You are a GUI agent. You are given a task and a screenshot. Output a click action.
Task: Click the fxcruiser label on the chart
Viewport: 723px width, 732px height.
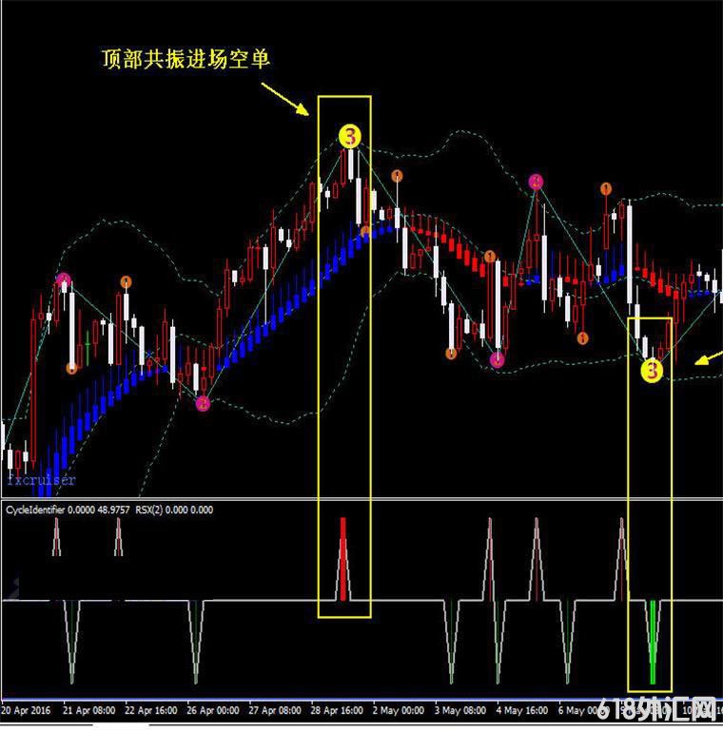click(x=41, y=481)
